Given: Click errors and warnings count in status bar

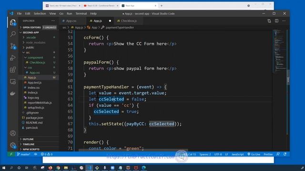Looking at the screenshot, I should (47, 154).
